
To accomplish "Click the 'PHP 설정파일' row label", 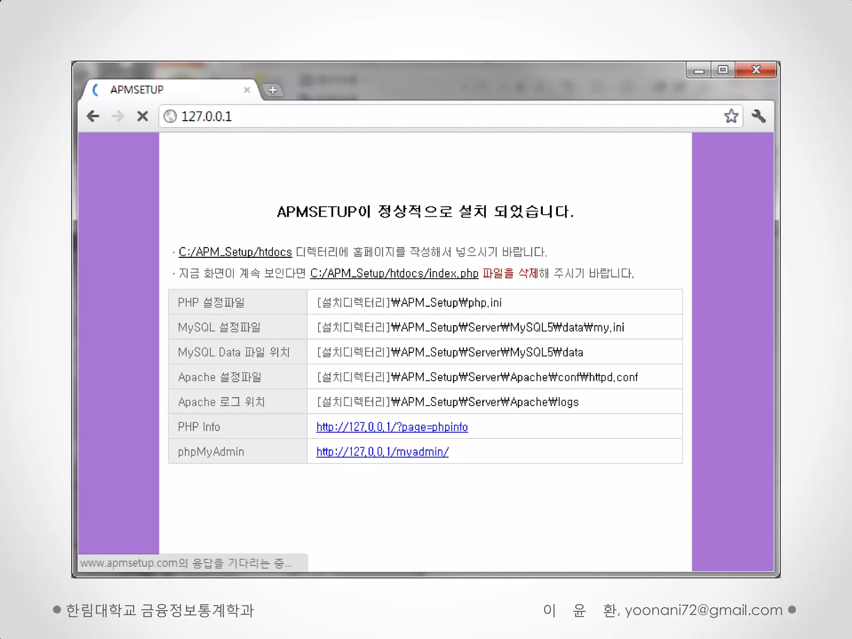I will [211, 302].
